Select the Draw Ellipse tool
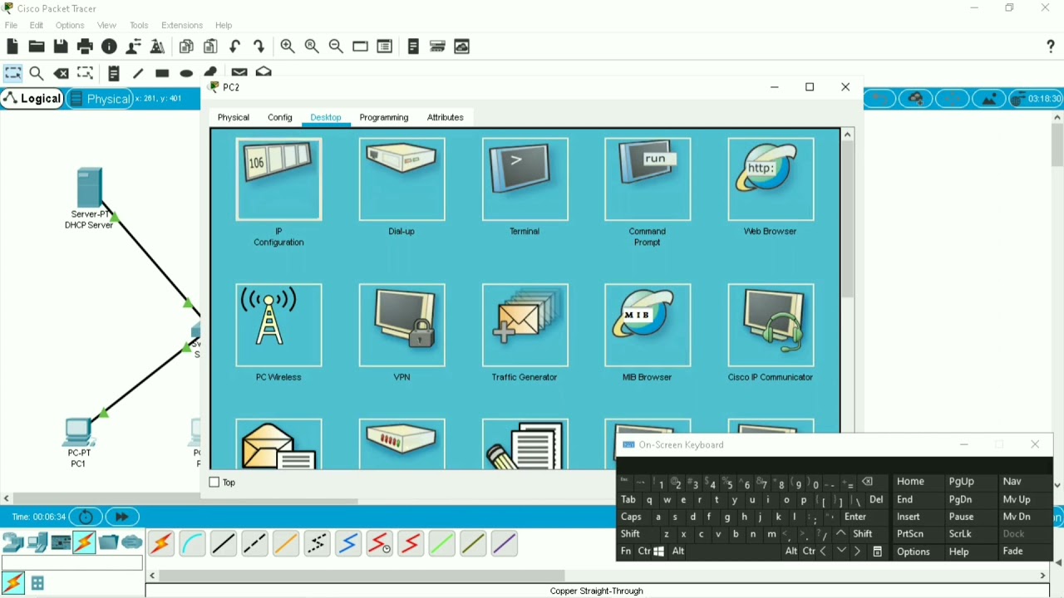 (187, 73)
